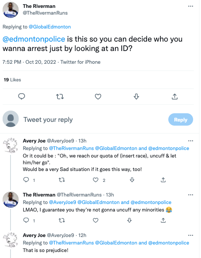
Task: Open the more options menu on the main tweet
Action: [x=190, y=6]
